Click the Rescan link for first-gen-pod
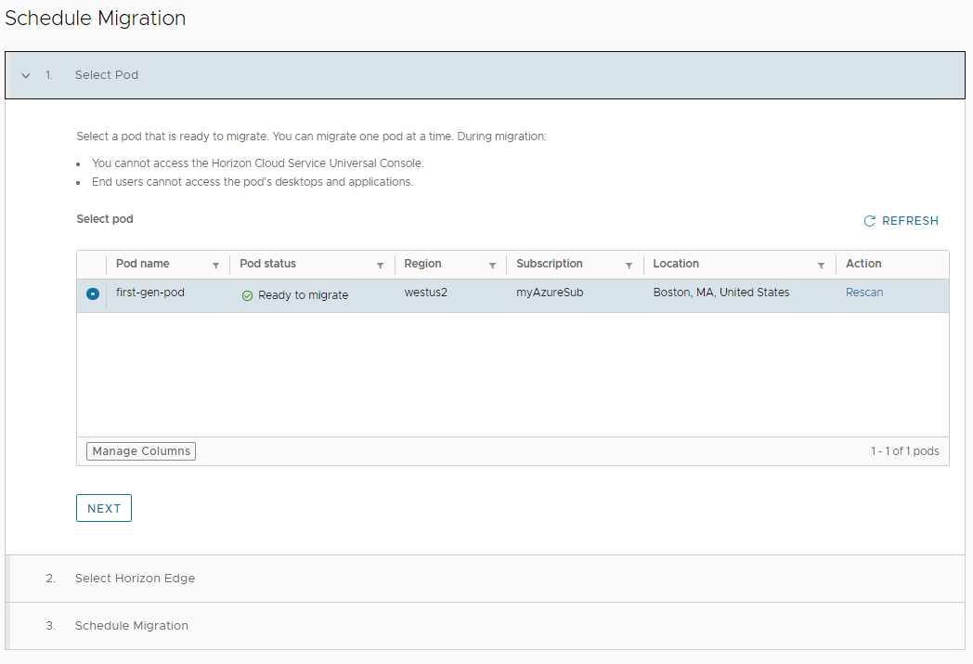 (x=863, y=293)
